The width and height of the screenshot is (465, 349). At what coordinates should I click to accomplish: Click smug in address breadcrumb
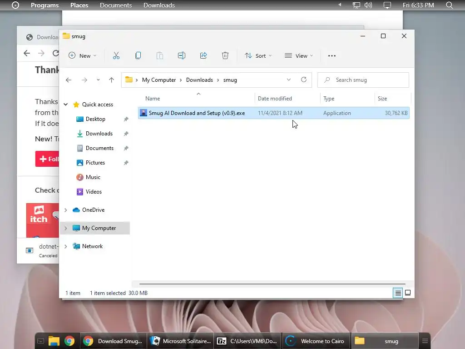point(230,80)
